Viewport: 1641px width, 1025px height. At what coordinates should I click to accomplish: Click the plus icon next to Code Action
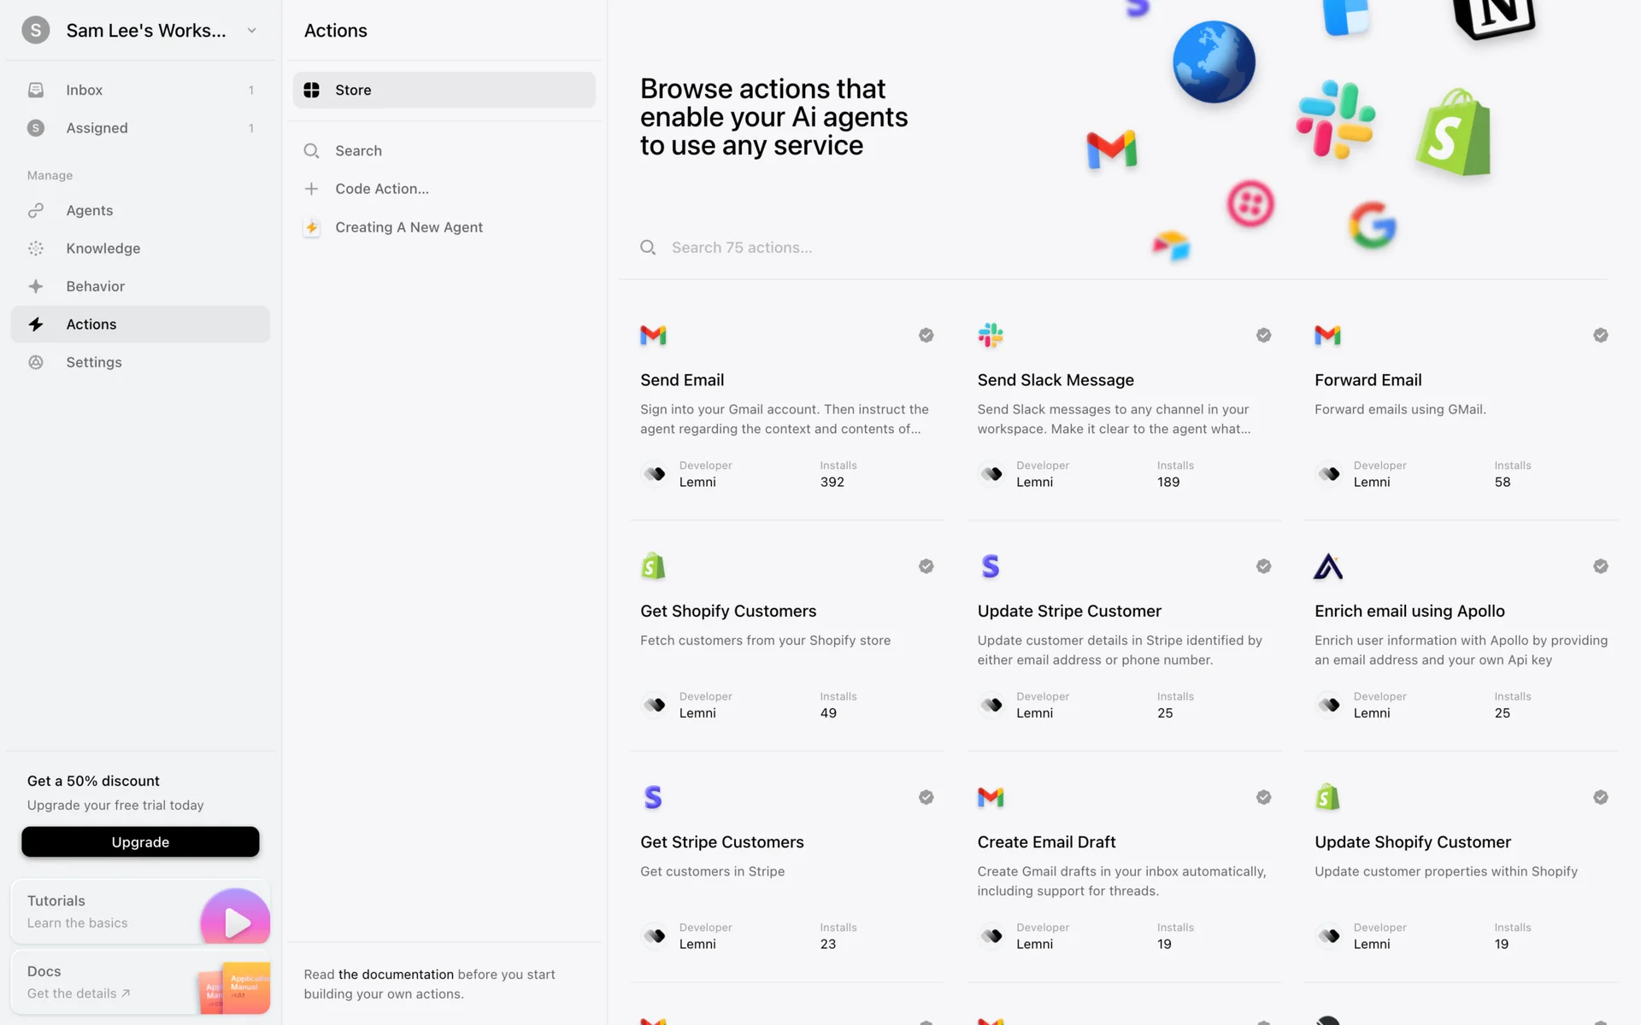coord(312,189)
